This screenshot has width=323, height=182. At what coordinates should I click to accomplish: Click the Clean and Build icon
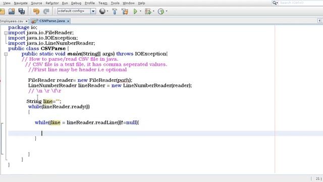click(x=125, y=11)
